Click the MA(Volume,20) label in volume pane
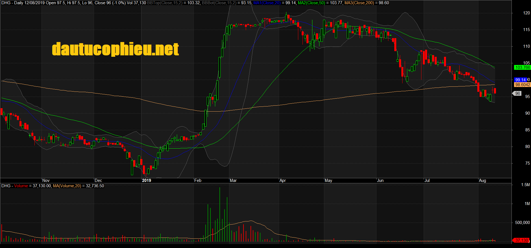The width and height of the screenshot is (531, 248). pyautogui.click(x=67, y=186)
